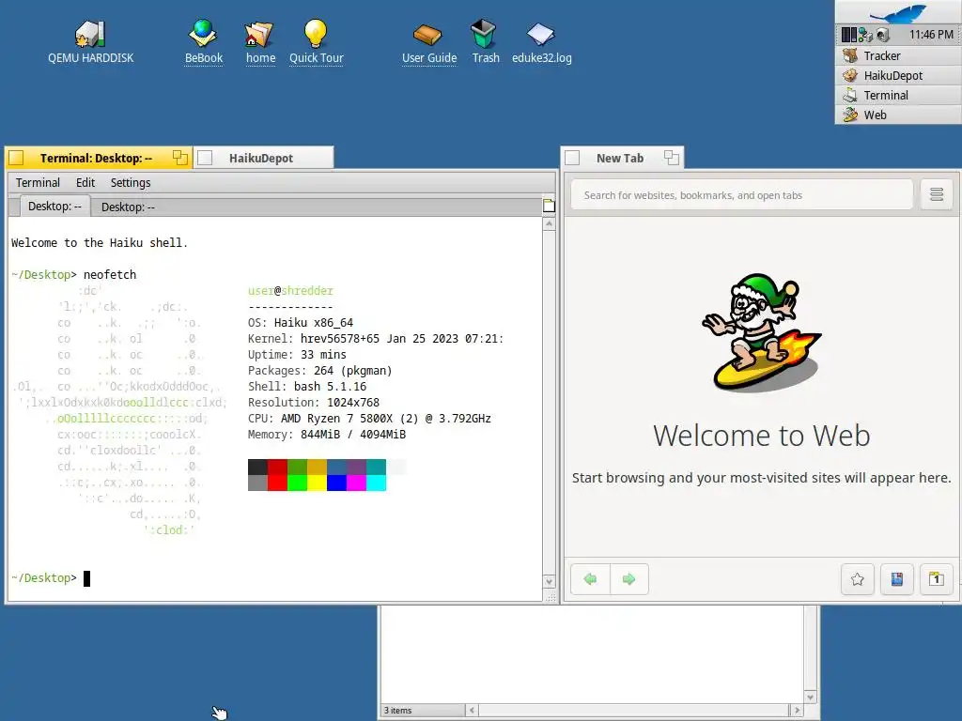
Task: Open the Web hamburger menu
Action: tap(937, 195)
